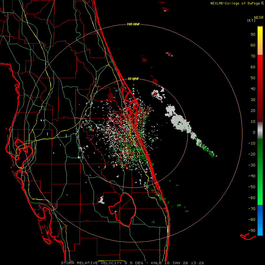Viewport: 265px width, 265px height.
Task: Click the 60 value on the velocity scale
Action: 253,67
